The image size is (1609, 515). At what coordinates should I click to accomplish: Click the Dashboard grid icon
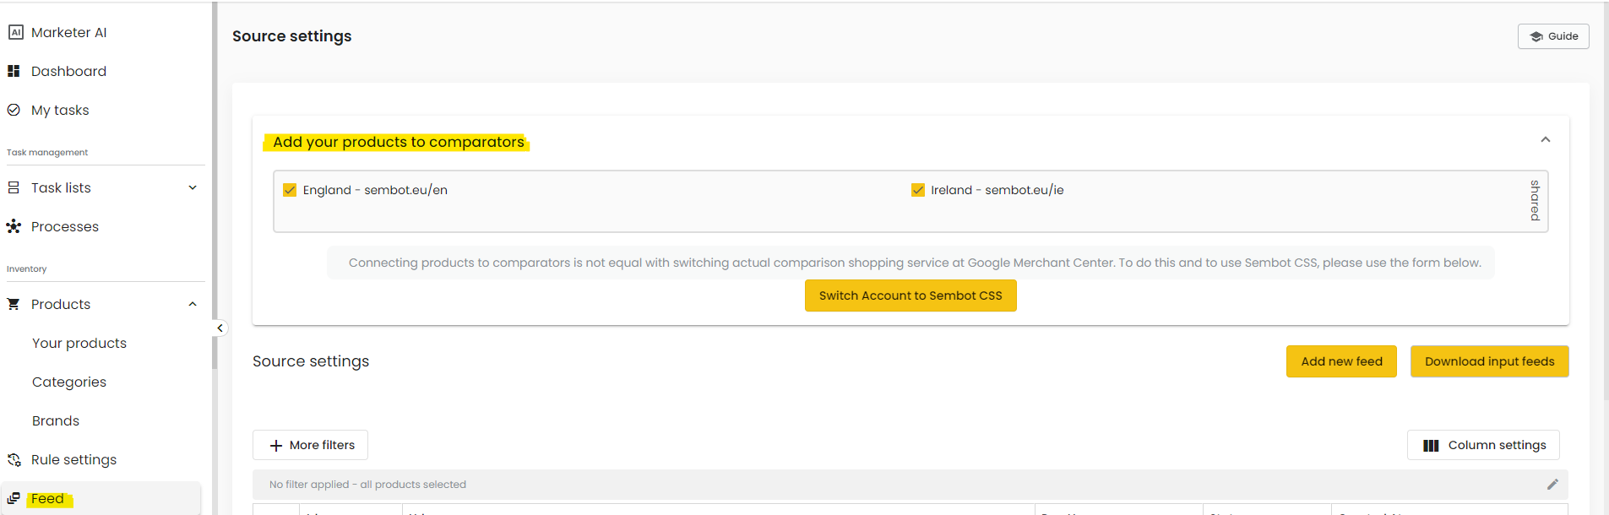point(14,71)
